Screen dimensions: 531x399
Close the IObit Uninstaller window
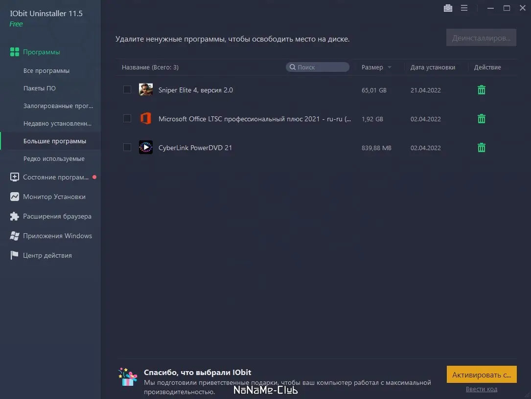(x=523, y=8)
